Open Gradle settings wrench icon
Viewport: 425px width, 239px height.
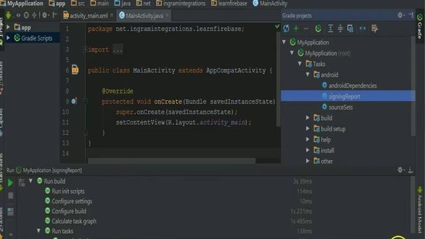click(375, 29)
